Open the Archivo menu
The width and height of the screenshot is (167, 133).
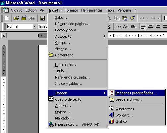tap(16, 10)
